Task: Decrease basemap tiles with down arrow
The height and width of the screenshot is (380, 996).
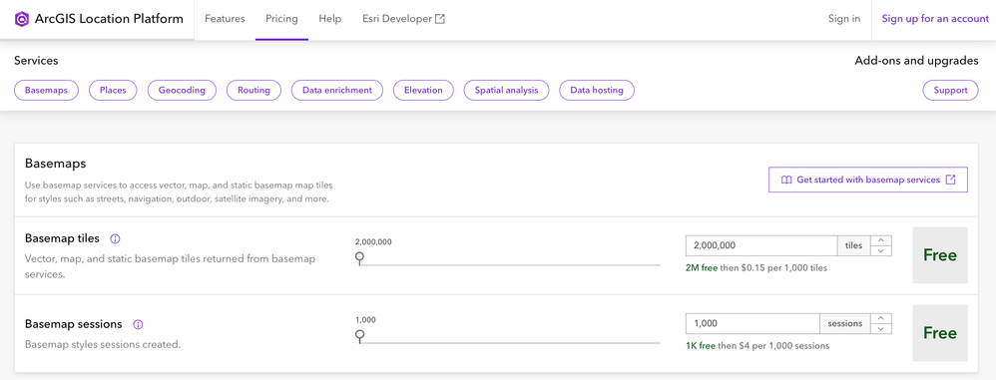Action: [x=881, y=250]
